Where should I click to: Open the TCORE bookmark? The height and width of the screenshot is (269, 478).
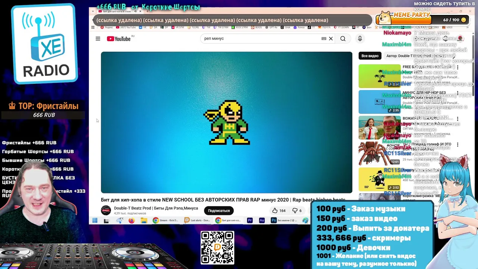click(194, 27)
